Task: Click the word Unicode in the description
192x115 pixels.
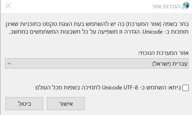Action: coord(153,32)
